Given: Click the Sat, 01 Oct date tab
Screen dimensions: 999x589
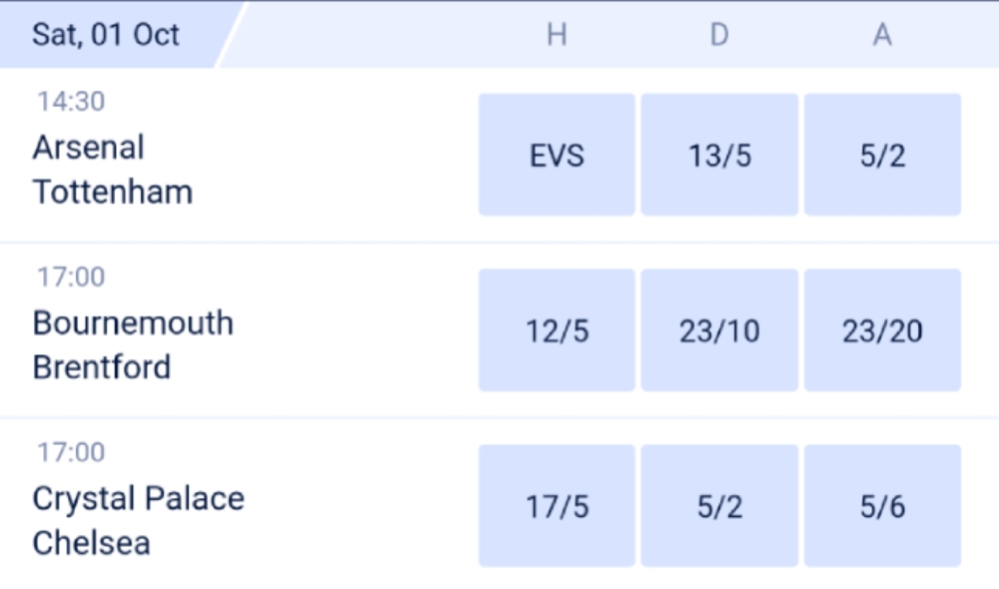Looking at the screenshot, I should tap(106, 35).
